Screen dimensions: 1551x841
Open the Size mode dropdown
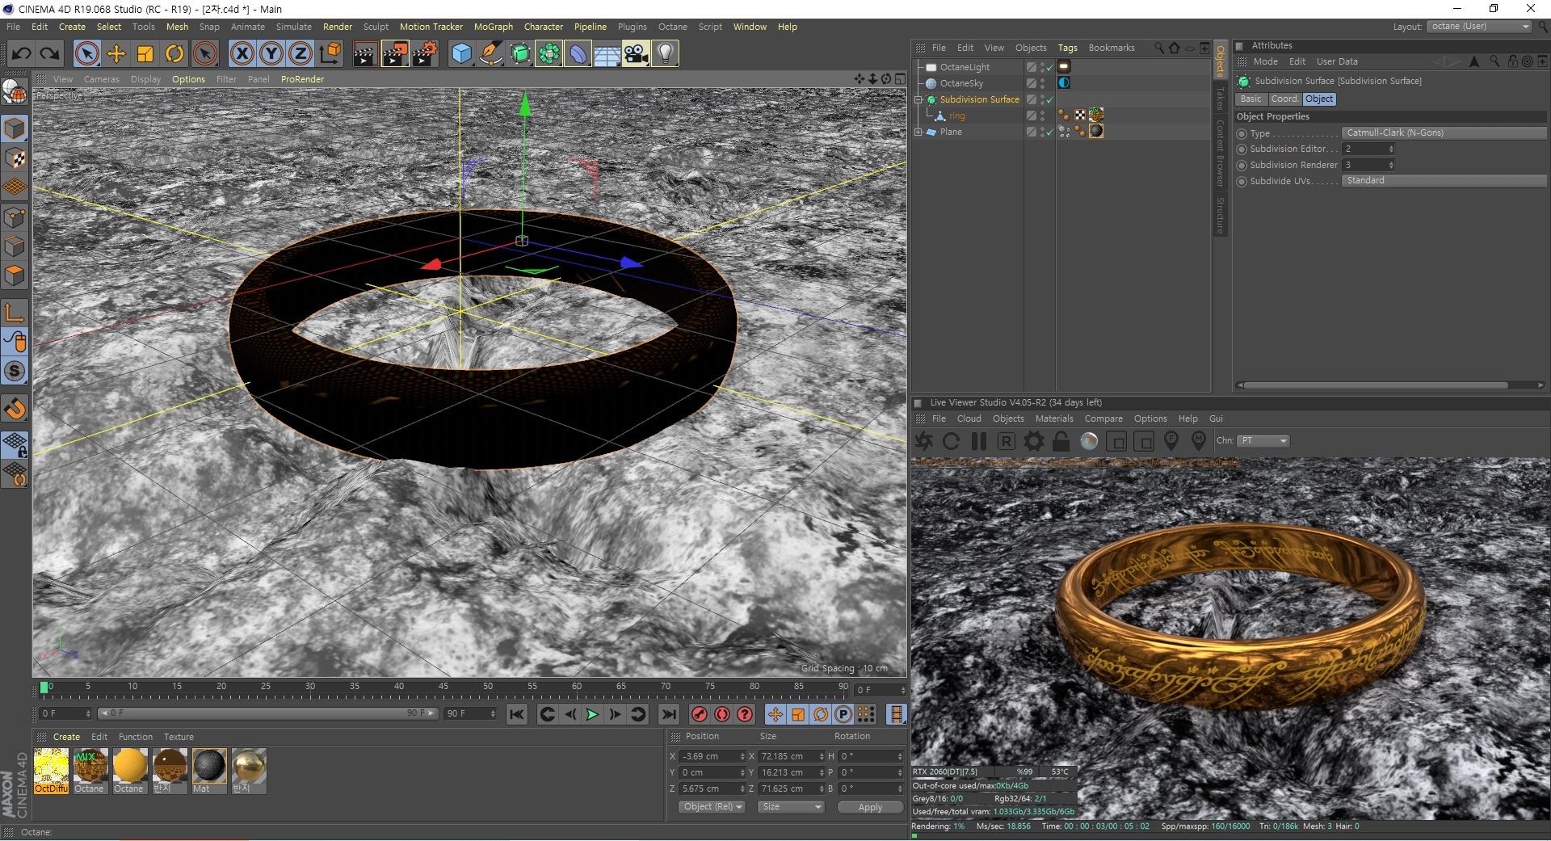coord(791,807)
